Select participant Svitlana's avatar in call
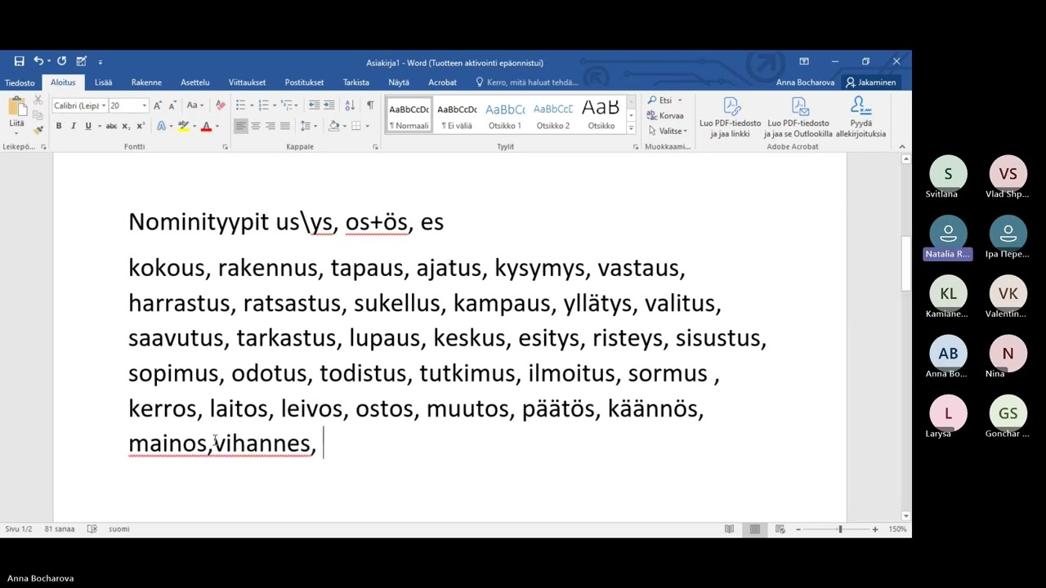The image size is (1046, 588). 948,174
